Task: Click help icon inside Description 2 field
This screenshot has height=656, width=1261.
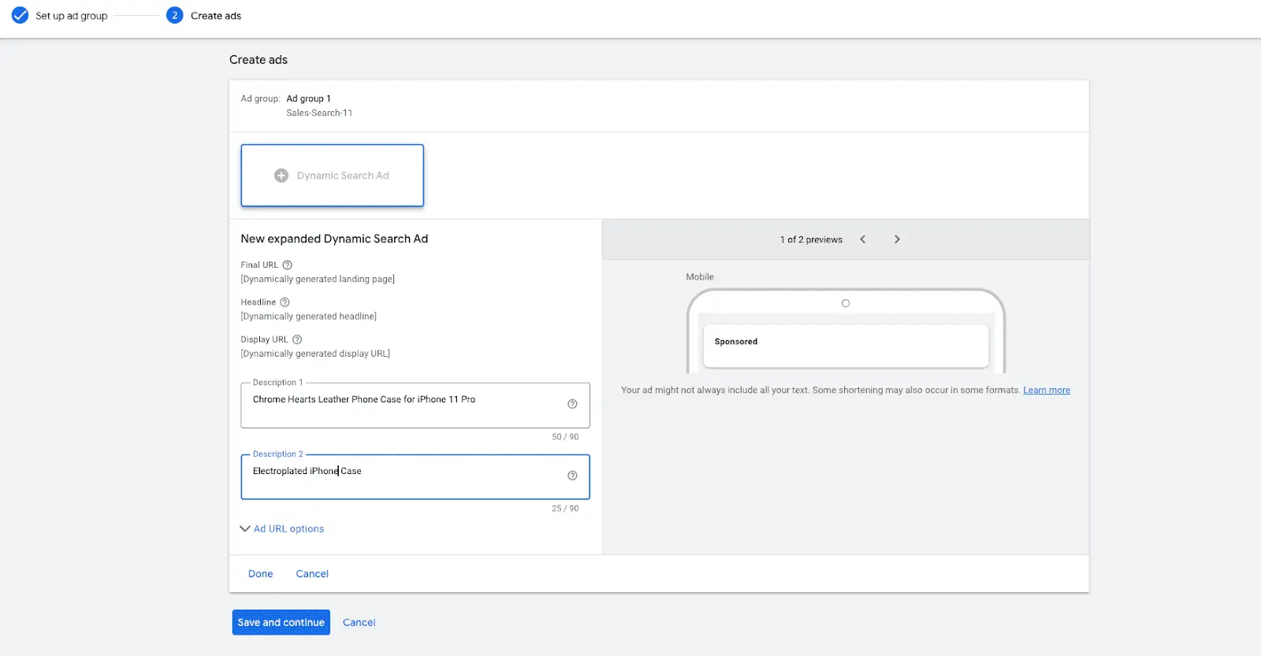Action: coord(572,476)
